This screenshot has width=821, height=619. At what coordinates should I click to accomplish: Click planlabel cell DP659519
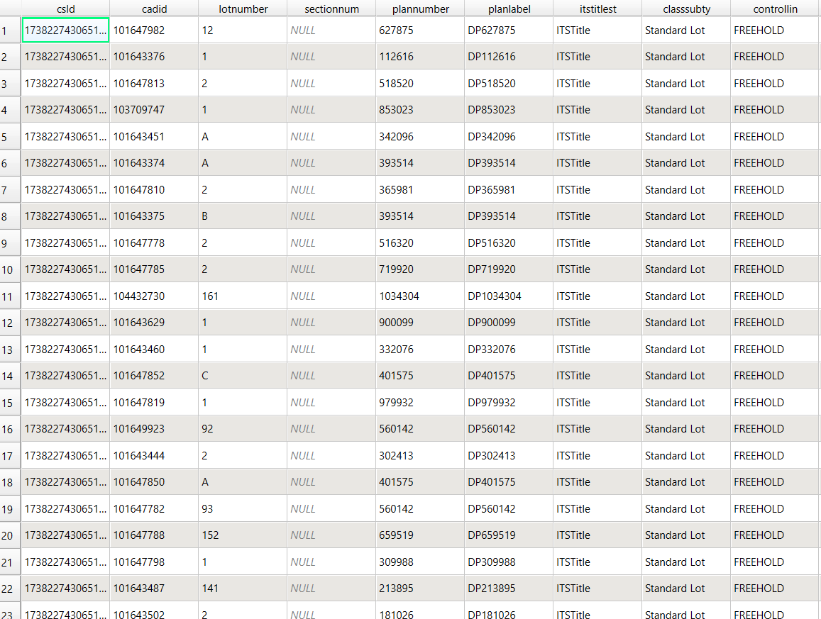[x=509, y=535]
